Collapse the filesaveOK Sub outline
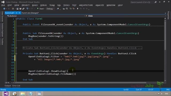The width and height of the screenshot is (171, 96). [x=16, y=33]
